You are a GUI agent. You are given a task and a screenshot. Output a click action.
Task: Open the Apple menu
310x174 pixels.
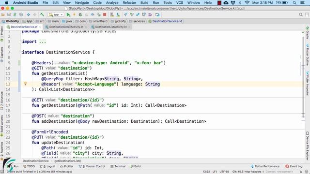click(x=6, y=3)
